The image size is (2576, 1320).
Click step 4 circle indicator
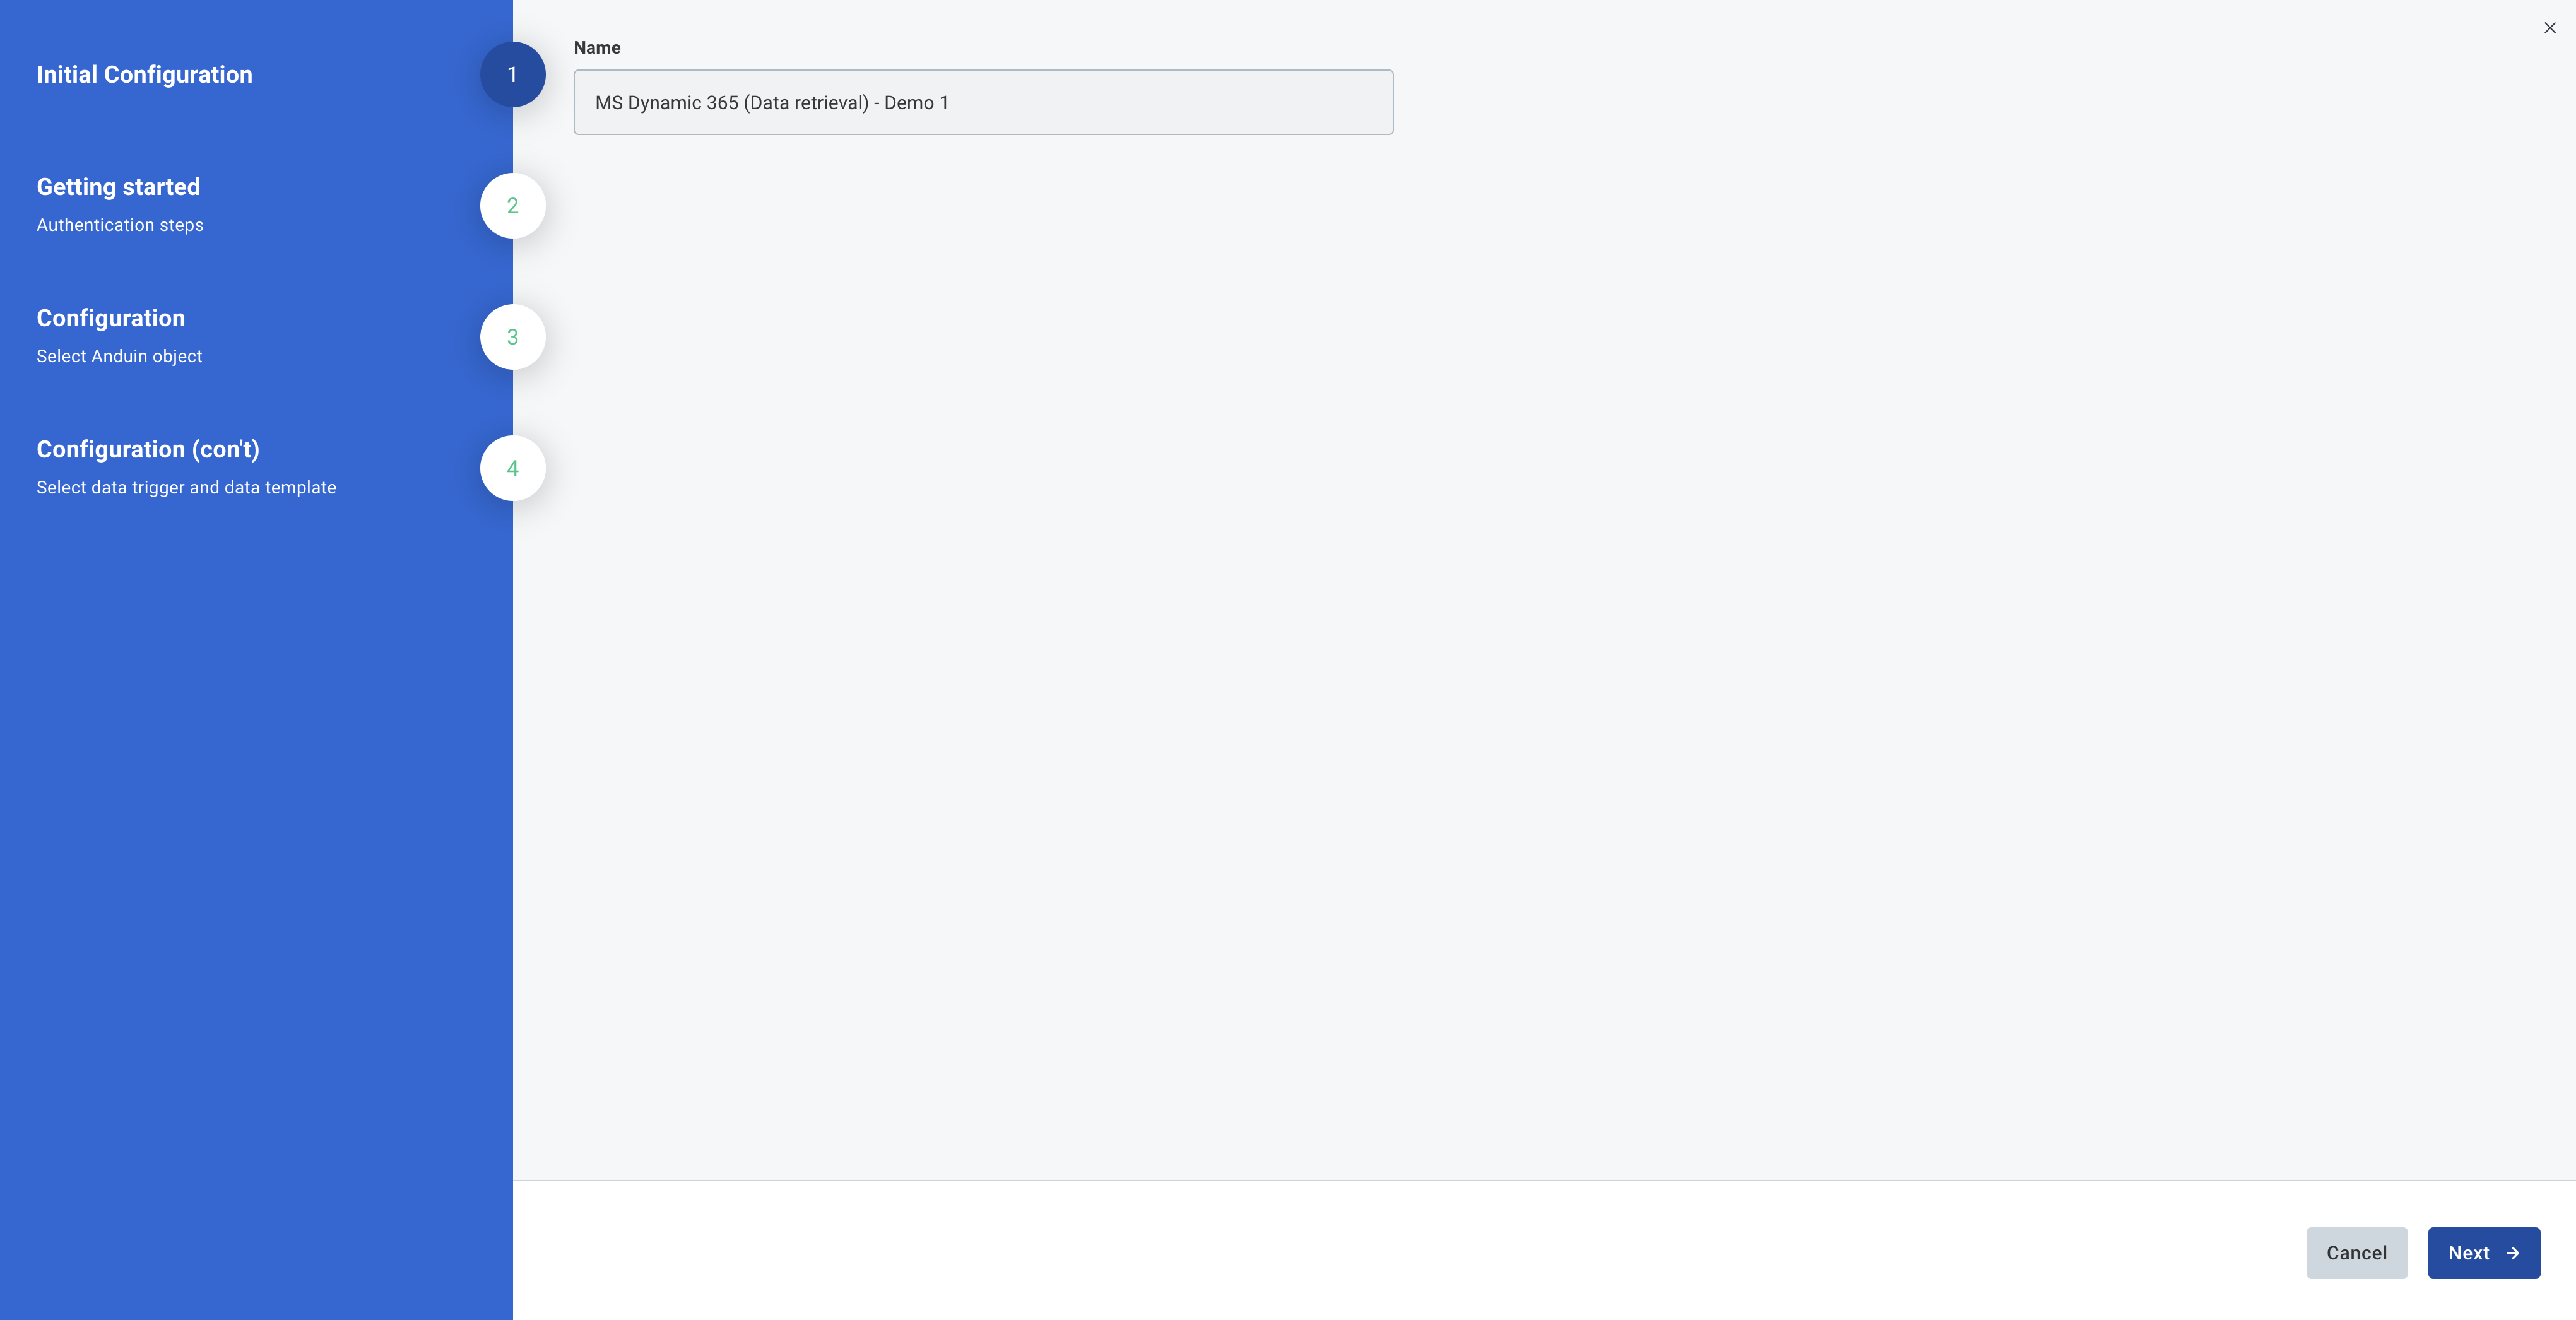512,468
